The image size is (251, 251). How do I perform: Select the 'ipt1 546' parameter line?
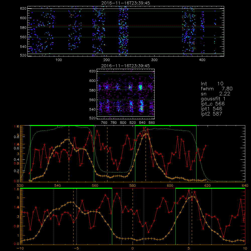click(211, 109)
